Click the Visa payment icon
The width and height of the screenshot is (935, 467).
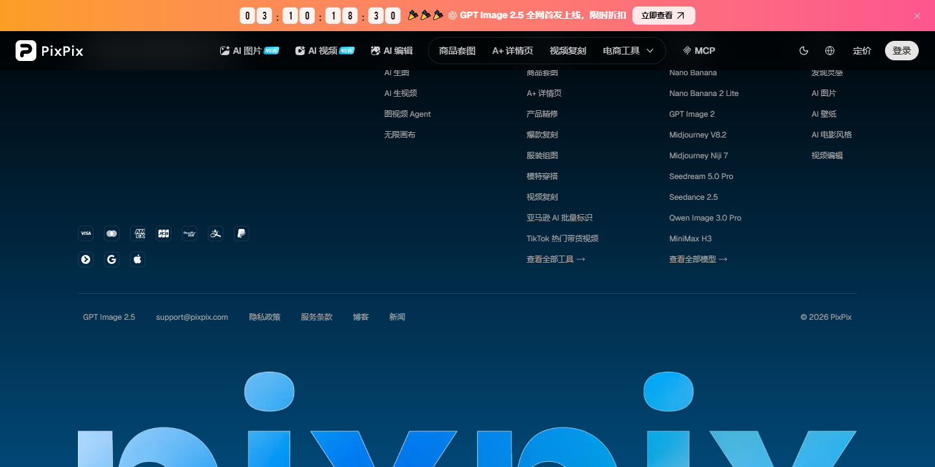(86, 233)
